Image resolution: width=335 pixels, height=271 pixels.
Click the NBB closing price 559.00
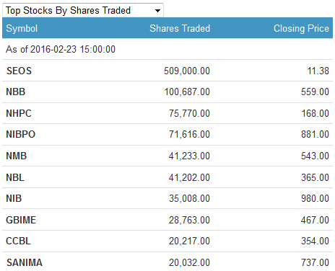[315, 92]
